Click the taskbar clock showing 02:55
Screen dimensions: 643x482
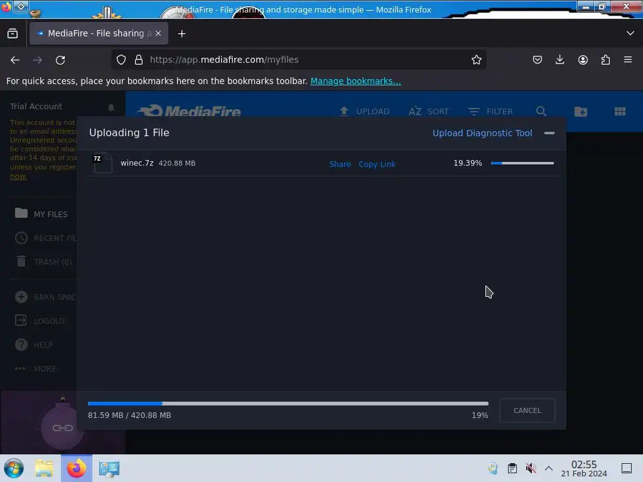(x=584, y=468)
